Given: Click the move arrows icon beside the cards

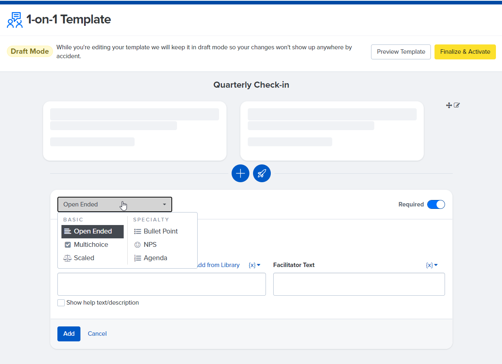Looking at the screenshot, I should 449,105.
